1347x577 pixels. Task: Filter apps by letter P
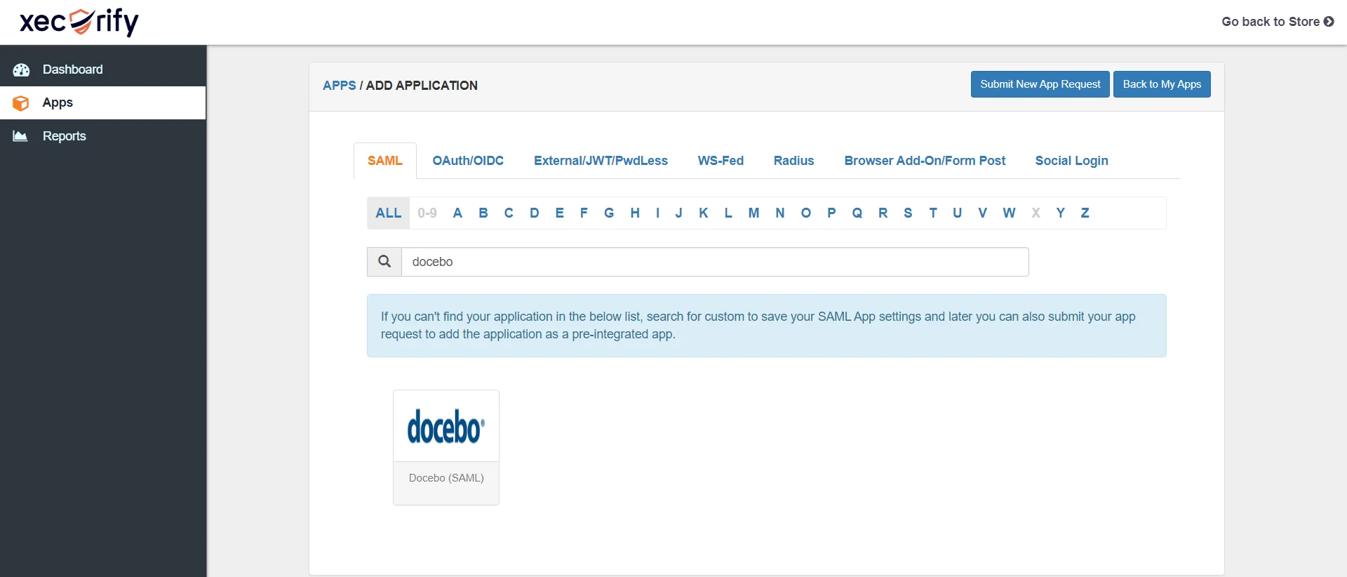click(x=831, y=213)
